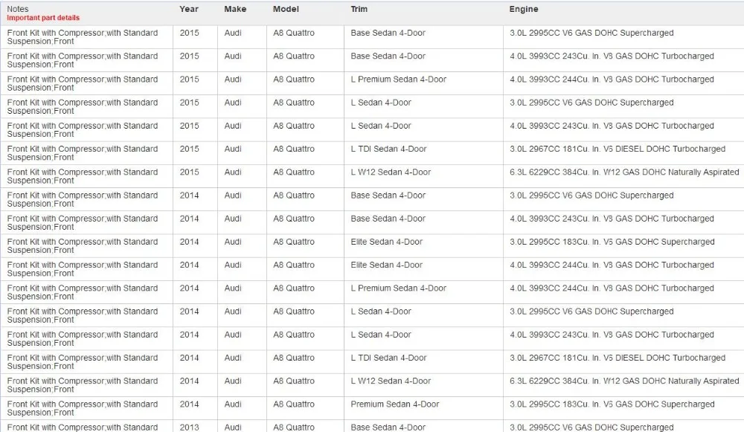Click "Audi" in the 2014 L W12 row
This screenshot has height=432, width=744.
[233, 381]
